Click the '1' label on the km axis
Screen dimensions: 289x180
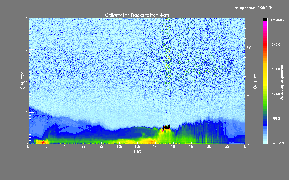tap(27, 112)
